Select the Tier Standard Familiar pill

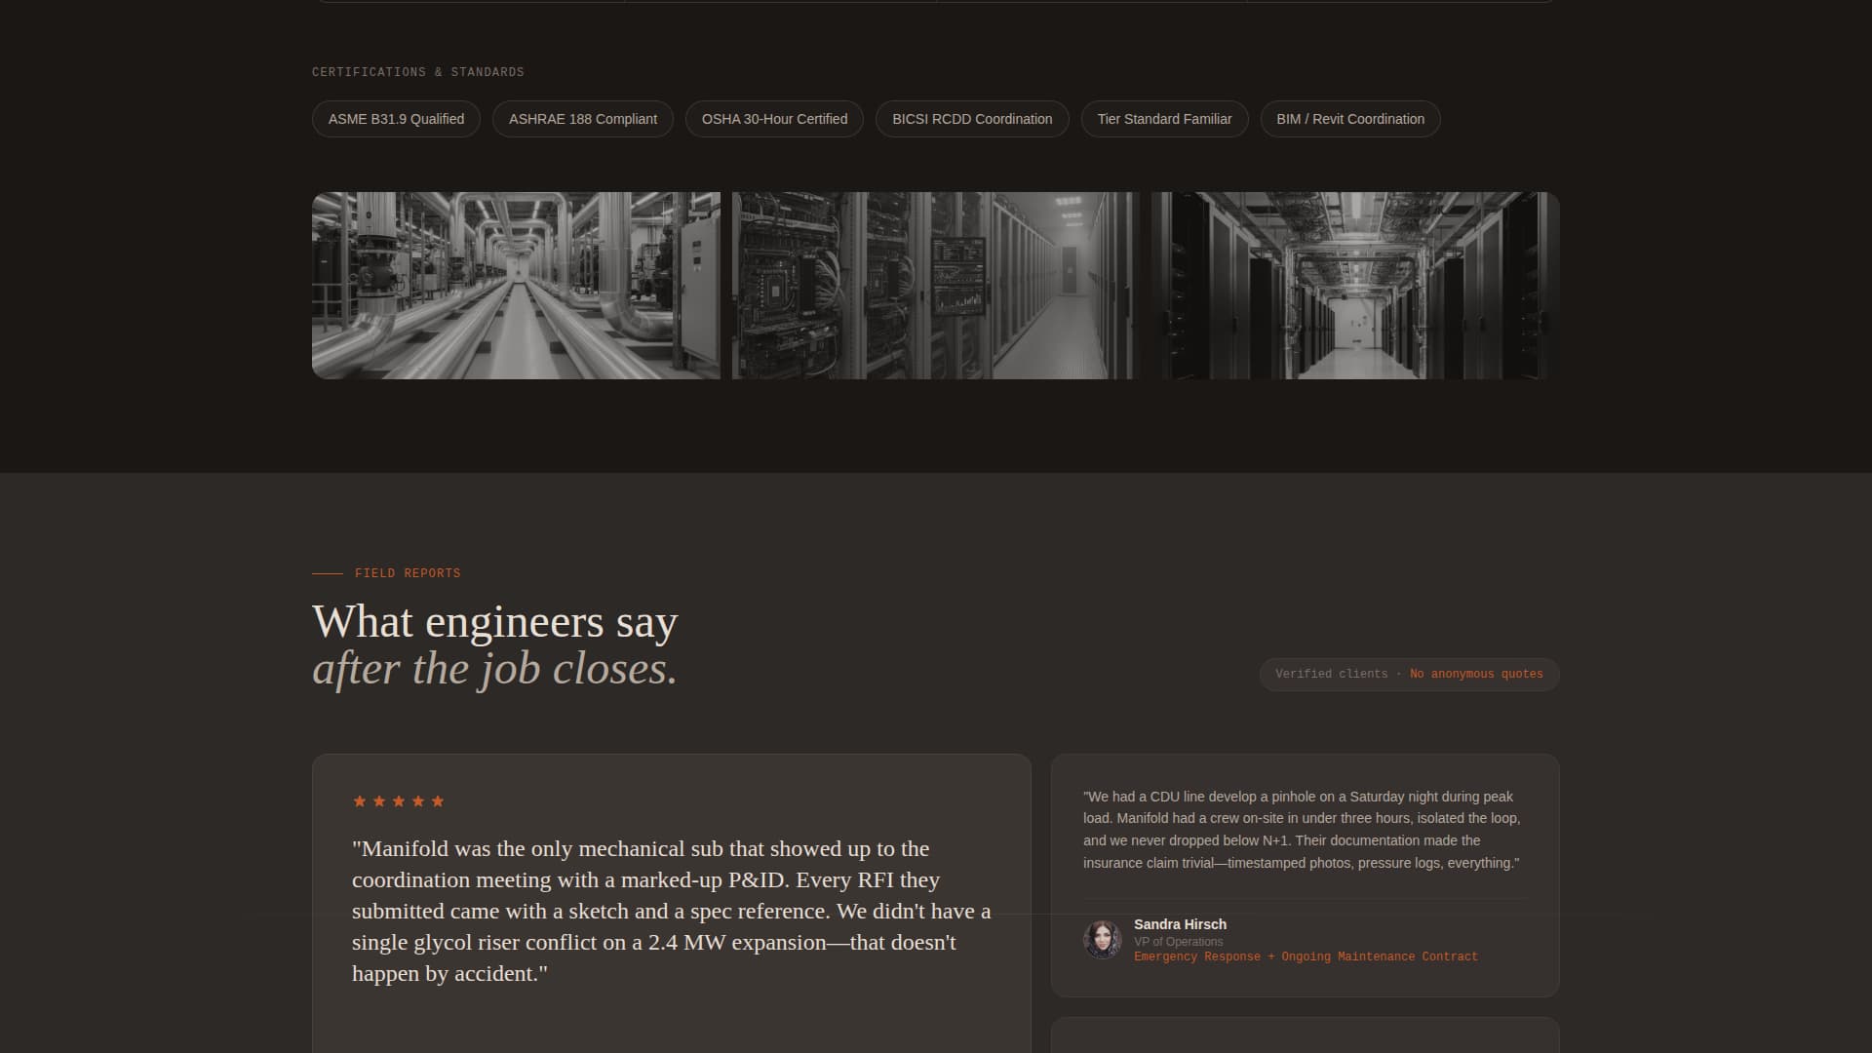[x=1164, y=119]
